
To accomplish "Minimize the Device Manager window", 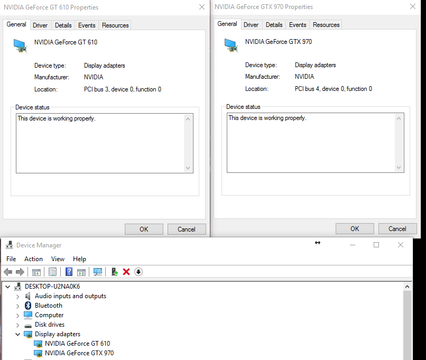I will [x=353, y=245].
